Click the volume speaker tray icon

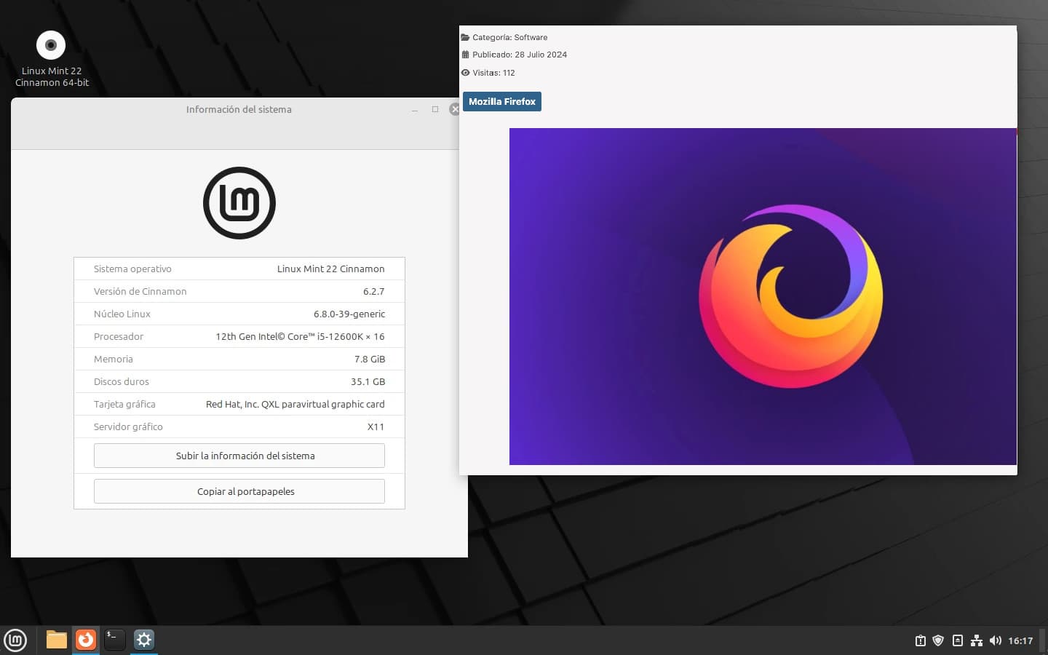pos(996,640)
